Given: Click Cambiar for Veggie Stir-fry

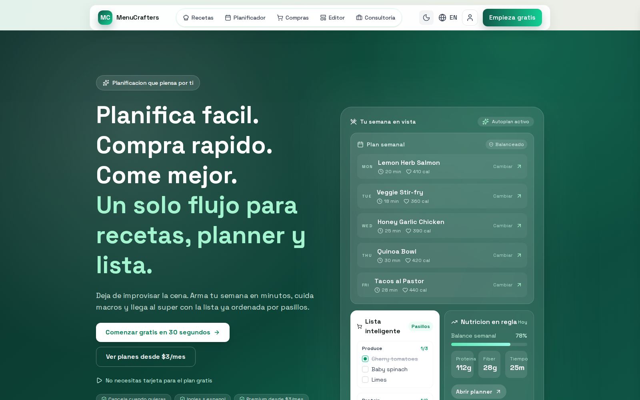Looking at the screenshot, I should 503,196.
